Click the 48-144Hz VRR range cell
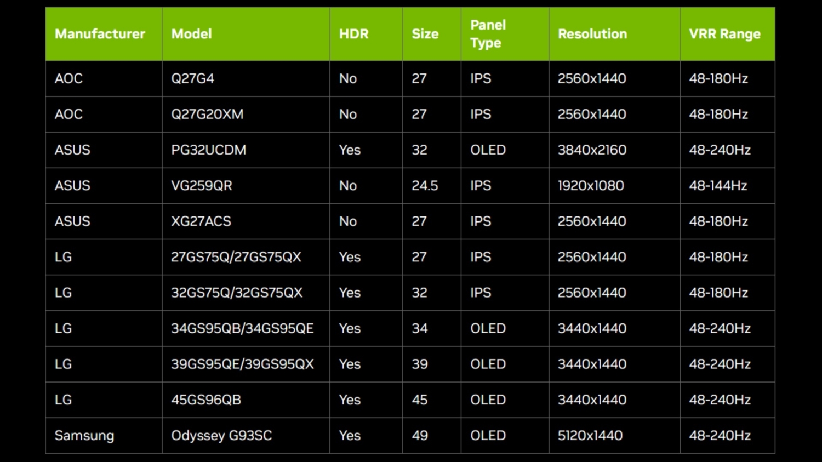The height and width of the screenshot is (462, 822). tap(718, 186)
